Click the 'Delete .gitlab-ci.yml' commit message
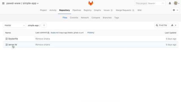The height and width of the screenshot is (102, 181). [x=76, y=33]
